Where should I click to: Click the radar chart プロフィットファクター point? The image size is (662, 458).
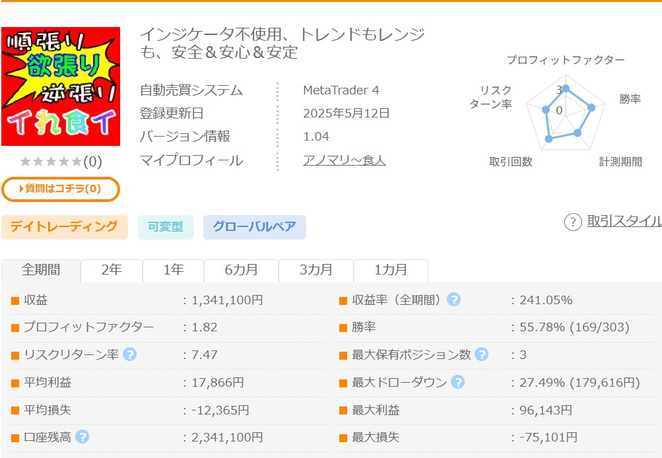pos(566,88)
